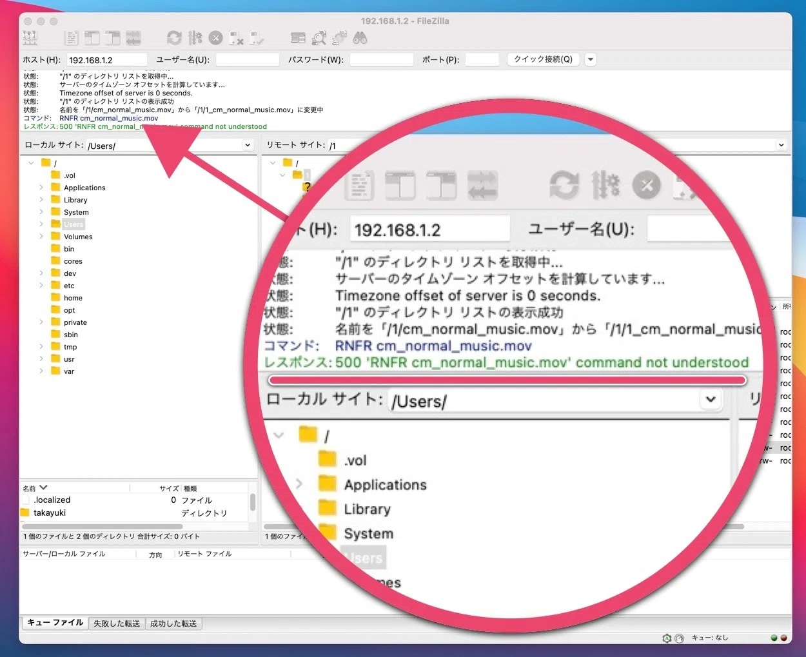Screen dimensions: 806x657
Task: Click the log line 'Timezone offset of server is 0 seconds.'
Action: click(x=126, y=93)
